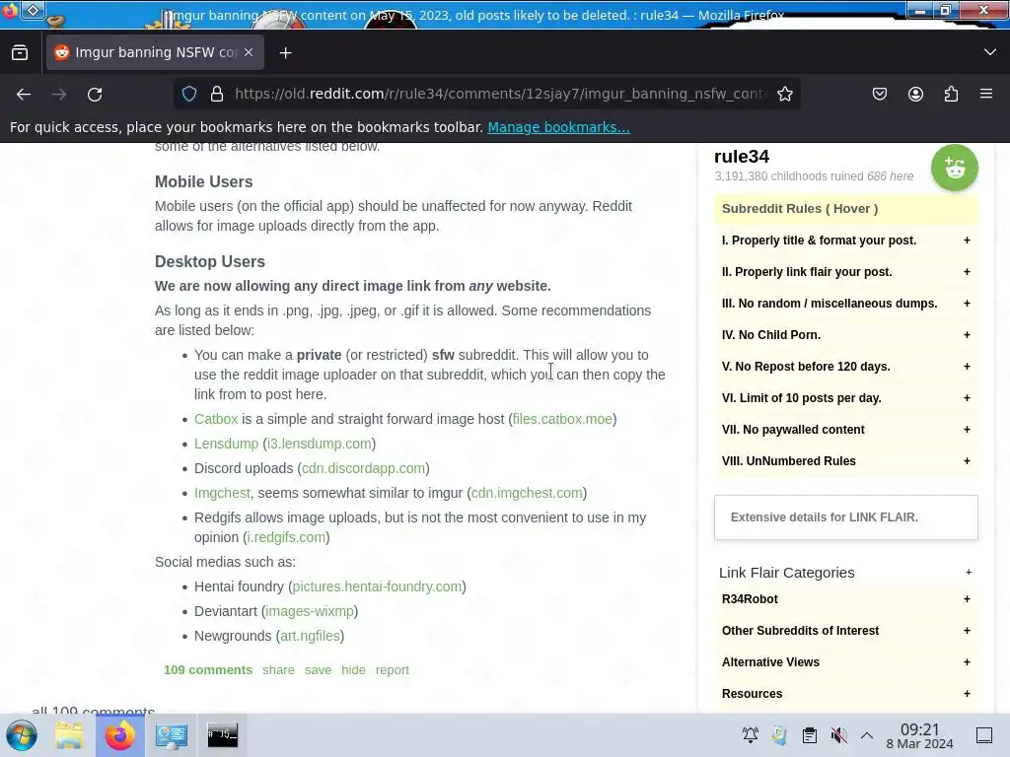Viewport: 1010px width, 757px height.
Task: Open a new tab with the plus button
Action: pyautogui.click(x=285, y=53)
